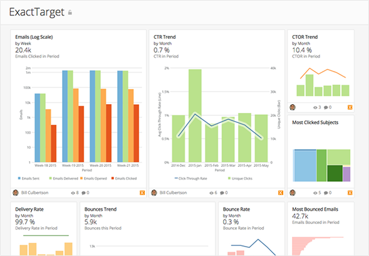Screen dimensions: 369x256
Task: Click the orange X icon on CTR Trend card
Action: click(x=281, y=193)
